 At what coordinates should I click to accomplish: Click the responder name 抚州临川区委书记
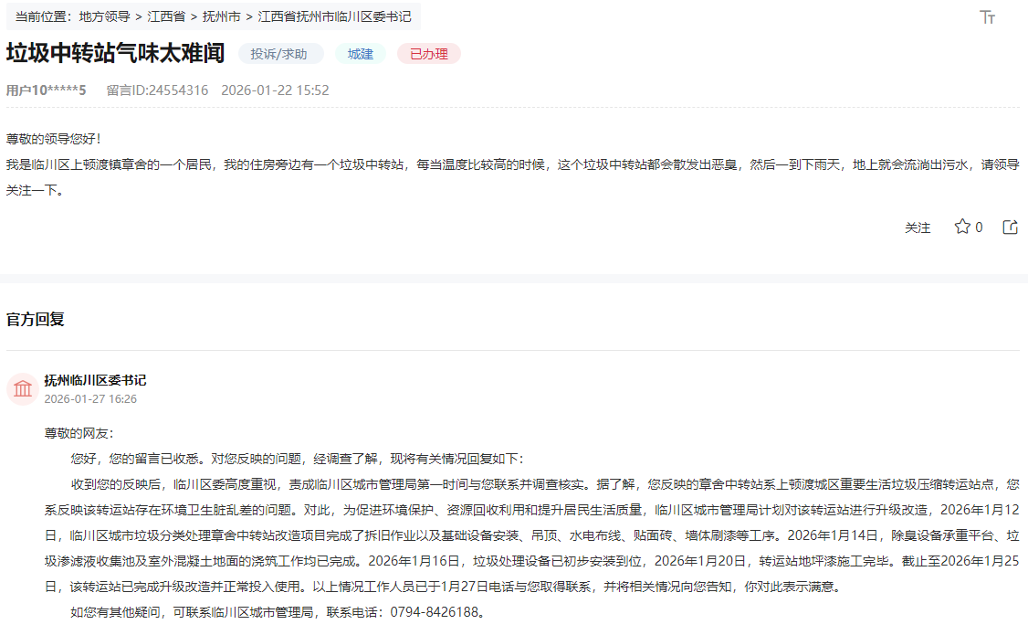[95, 380]
